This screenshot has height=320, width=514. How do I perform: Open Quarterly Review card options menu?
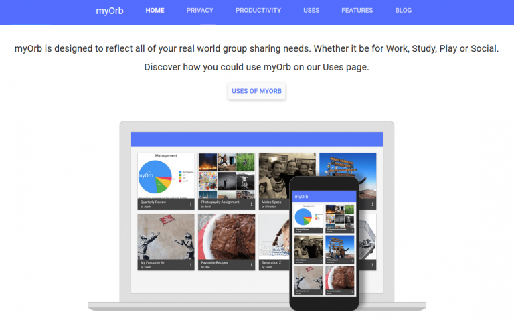tap(190, 204)
